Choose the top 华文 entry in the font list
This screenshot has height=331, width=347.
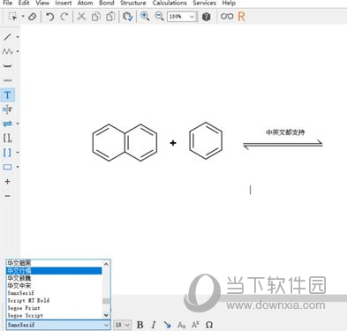coord(54,263)
